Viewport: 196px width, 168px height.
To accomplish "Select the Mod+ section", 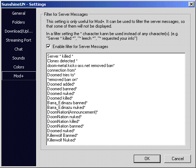I will [19, 76].
